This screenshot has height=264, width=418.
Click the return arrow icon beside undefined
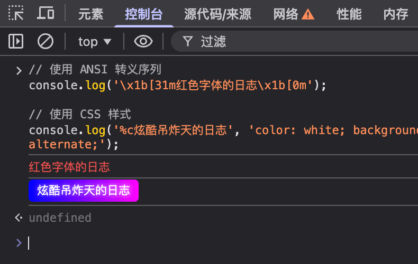point(19,217)
